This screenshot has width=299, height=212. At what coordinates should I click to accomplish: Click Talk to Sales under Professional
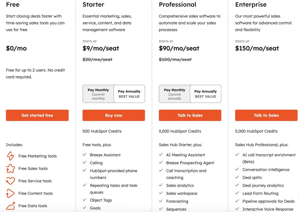coord(190,115)
